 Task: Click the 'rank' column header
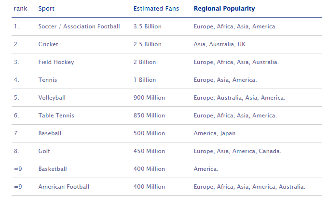click(20, 9)
